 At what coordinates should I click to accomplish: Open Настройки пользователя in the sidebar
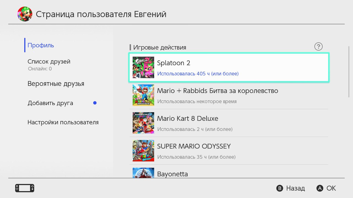63,122
